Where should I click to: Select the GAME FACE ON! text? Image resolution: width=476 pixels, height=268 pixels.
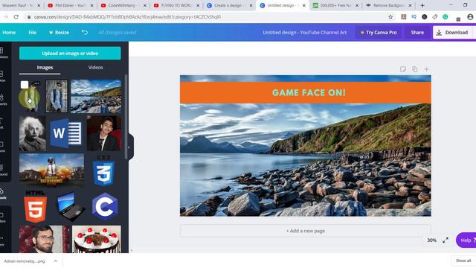click(x=309, y=92)
